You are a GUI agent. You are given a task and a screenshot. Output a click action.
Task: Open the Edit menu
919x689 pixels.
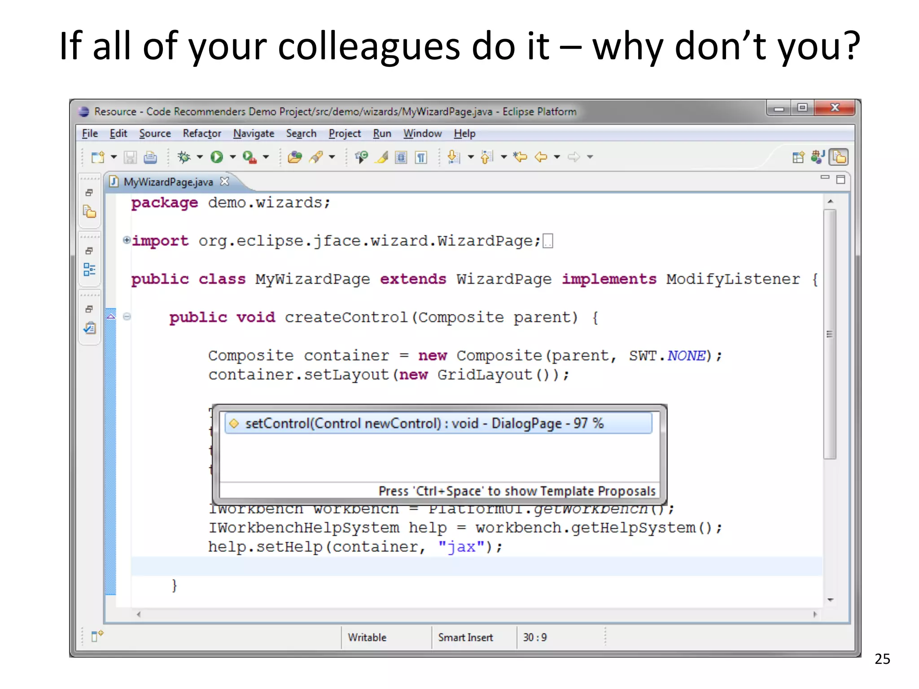pos(118,134)
